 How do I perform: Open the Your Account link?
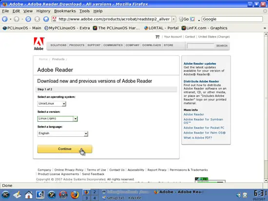[173, 37]
